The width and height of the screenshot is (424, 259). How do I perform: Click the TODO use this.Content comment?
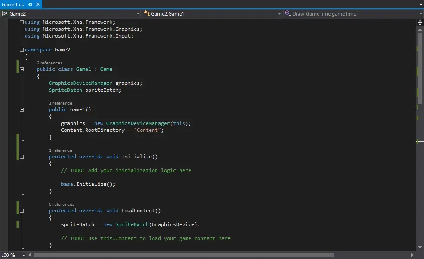146,238
